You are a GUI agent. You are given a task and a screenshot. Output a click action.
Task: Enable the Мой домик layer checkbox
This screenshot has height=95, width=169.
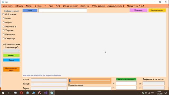[x=3, y=14]
